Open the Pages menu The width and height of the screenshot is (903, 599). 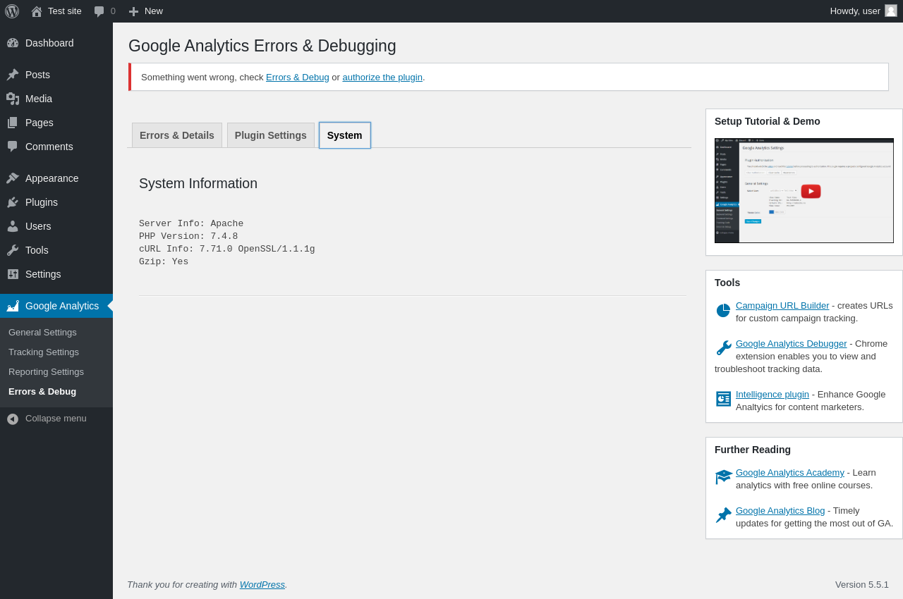pyautogui.click(x=56, y=123)
